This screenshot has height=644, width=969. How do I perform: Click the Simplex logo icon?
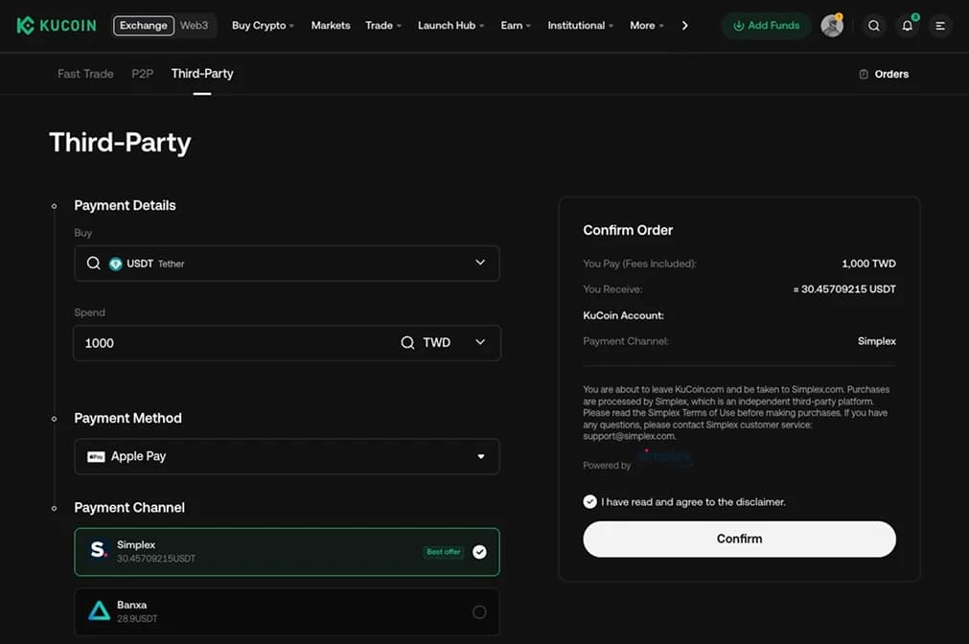(x=97, y=550)
